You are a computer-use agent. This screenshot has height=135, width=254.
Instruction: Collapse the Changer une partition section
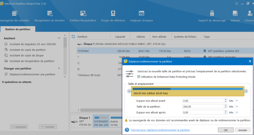pyautogui.click(x=59, y=68)
